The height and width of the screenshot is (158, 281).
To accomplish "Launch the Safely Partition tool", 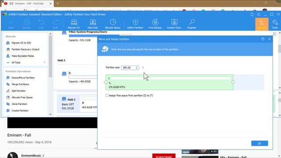I will coord(135,24).
